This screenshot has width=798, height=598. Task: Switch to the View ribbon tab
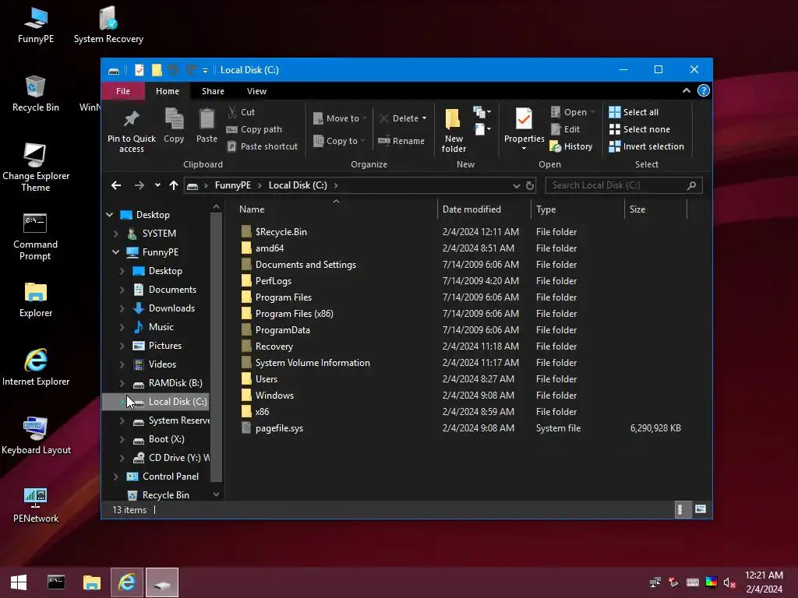pyautogui.click(x=256, y=91)
